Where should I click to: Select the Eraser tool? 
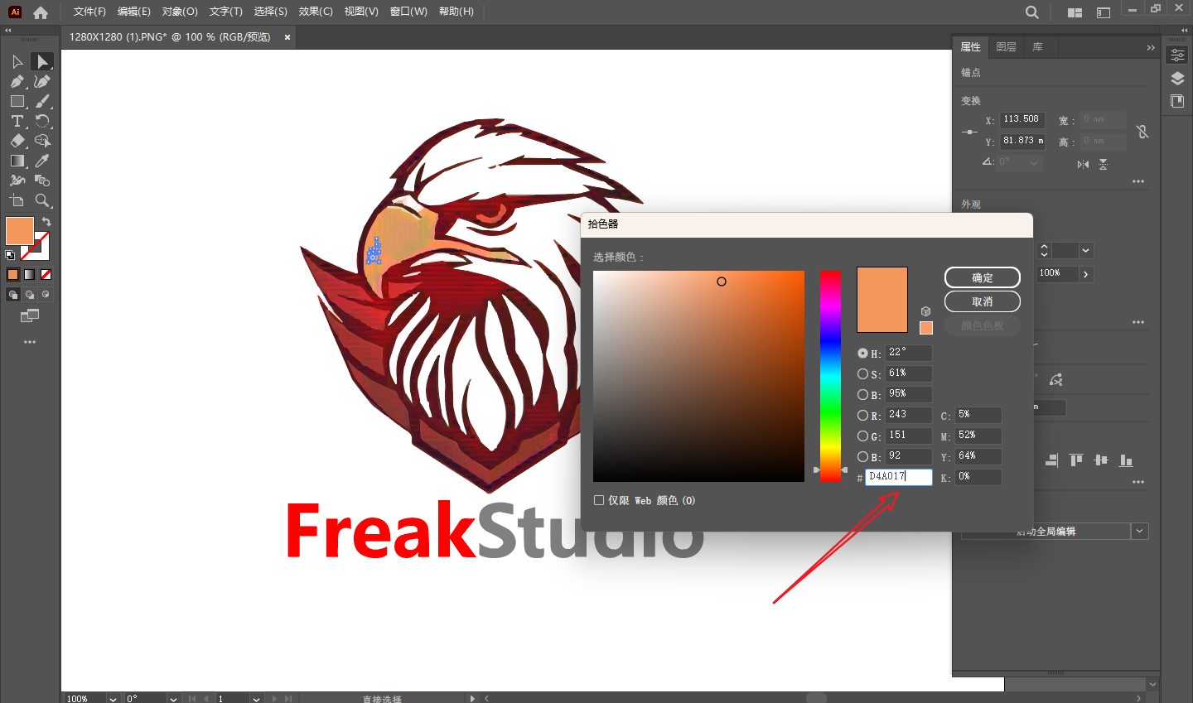17,142
